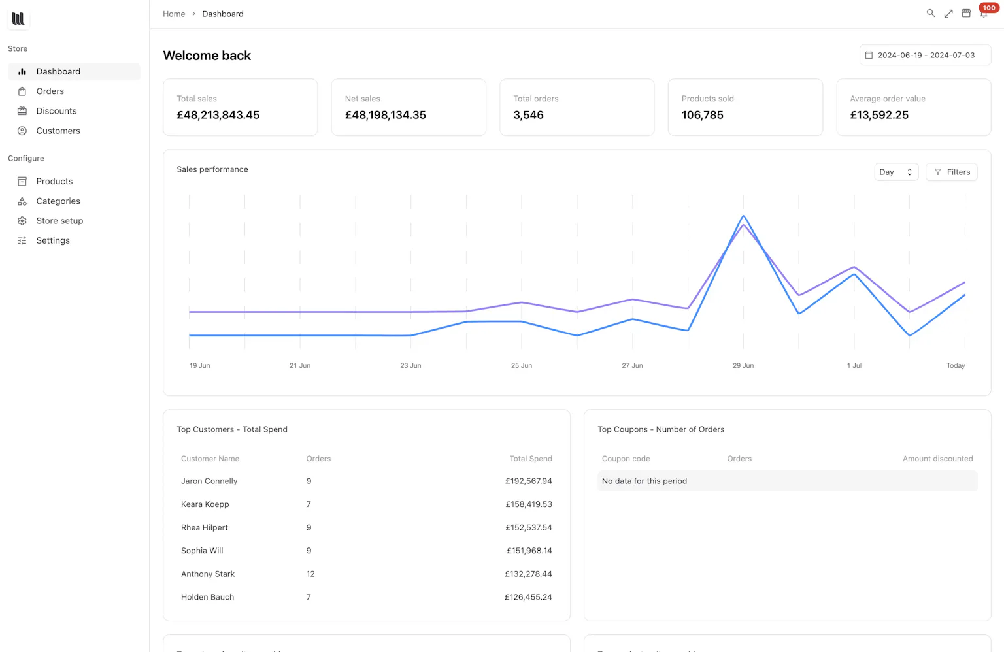
Task: Click the Dashboard breadcrumb
Action: [x=223, y=14]
